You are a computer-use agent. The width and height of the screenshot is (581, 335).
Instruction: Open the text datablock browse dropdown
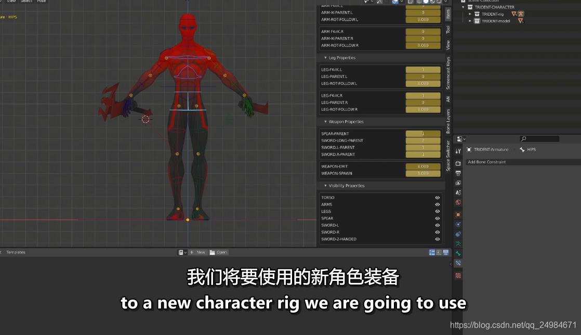(182, 252)
